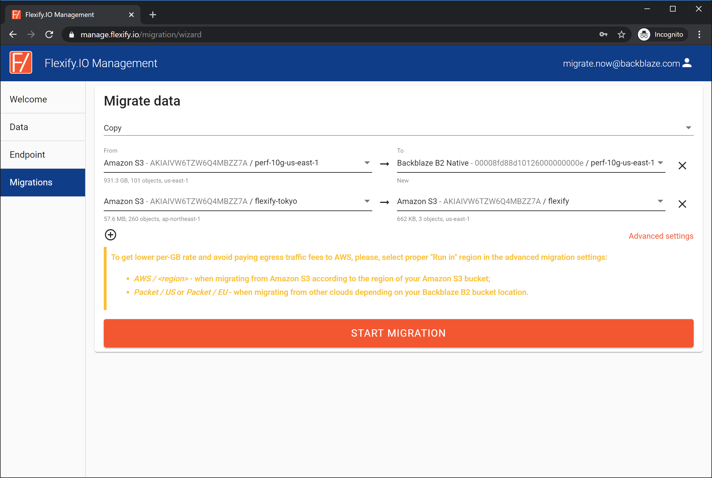Image resolution: width=712 pixels, height=478 pixels.
Task: Open Backblaze B2 Native destination dropdown
Action: point(531,163)
